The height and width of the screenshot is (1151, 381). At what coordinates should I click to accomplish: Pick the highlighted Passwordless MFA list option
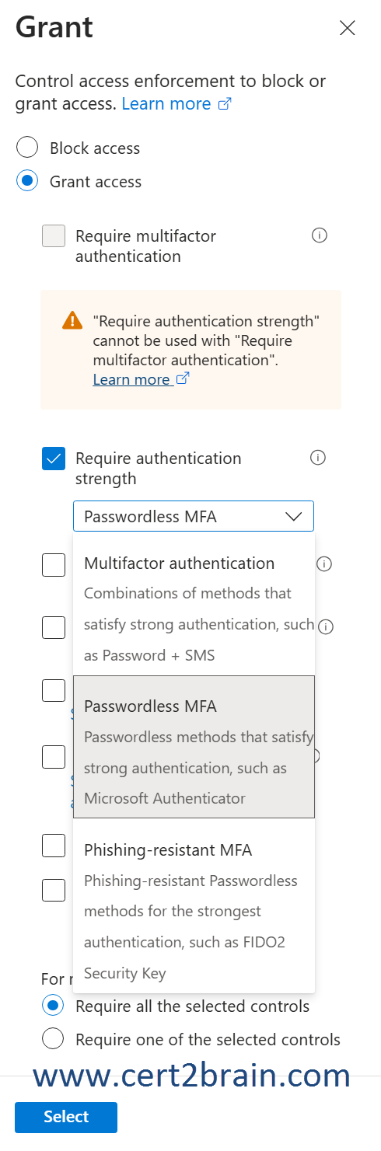point(194,747)
